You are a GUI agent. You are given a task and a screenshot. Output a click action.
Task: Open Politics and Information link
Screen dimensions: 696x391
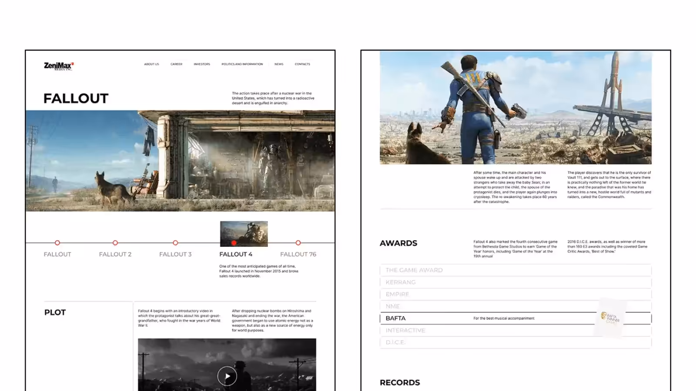tap(242, 64)
